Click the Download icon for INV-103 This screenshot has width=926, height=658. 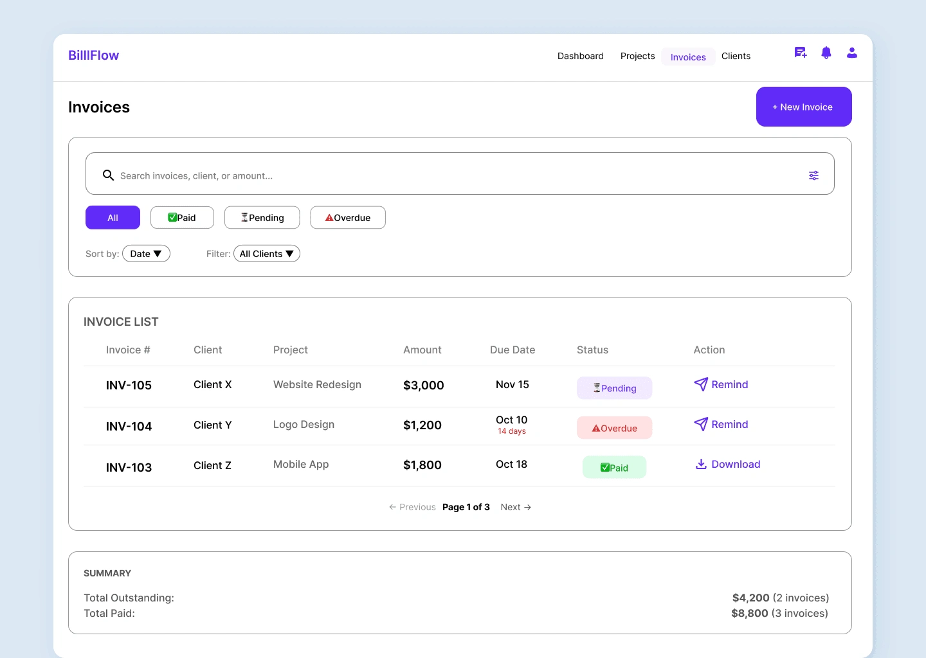(701, 464)
